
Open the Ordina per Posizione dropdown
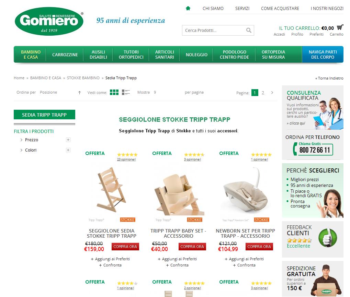pos(57,92)
